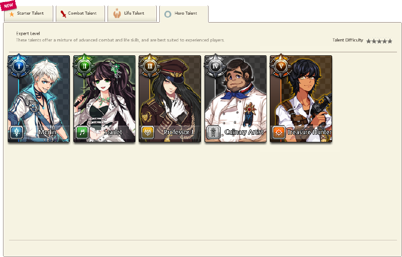Click Culinary Artist's gray emblem icon
The width and height of the screenshot is (402, 257).
click(214, 132)
